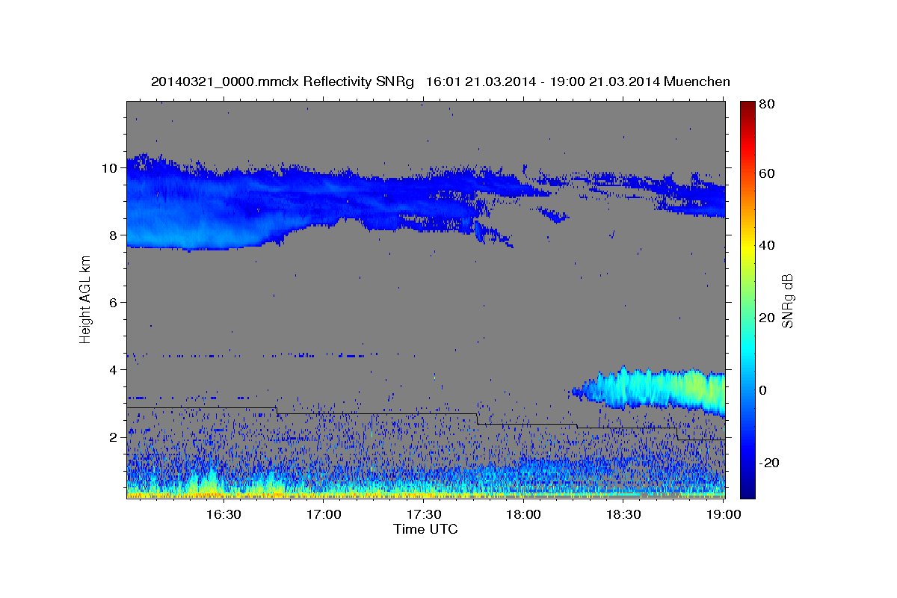Image resolution: width=897 pixels, height=598 pixels.
Task: Click the height tick label 8
Action: tap(114, 235)
